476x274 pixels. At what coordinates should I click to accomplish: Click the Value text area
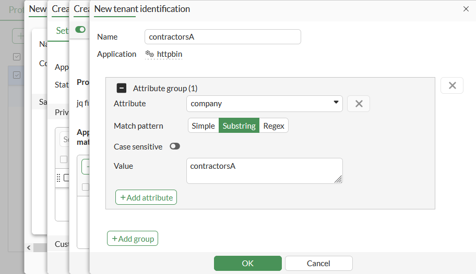264,171
